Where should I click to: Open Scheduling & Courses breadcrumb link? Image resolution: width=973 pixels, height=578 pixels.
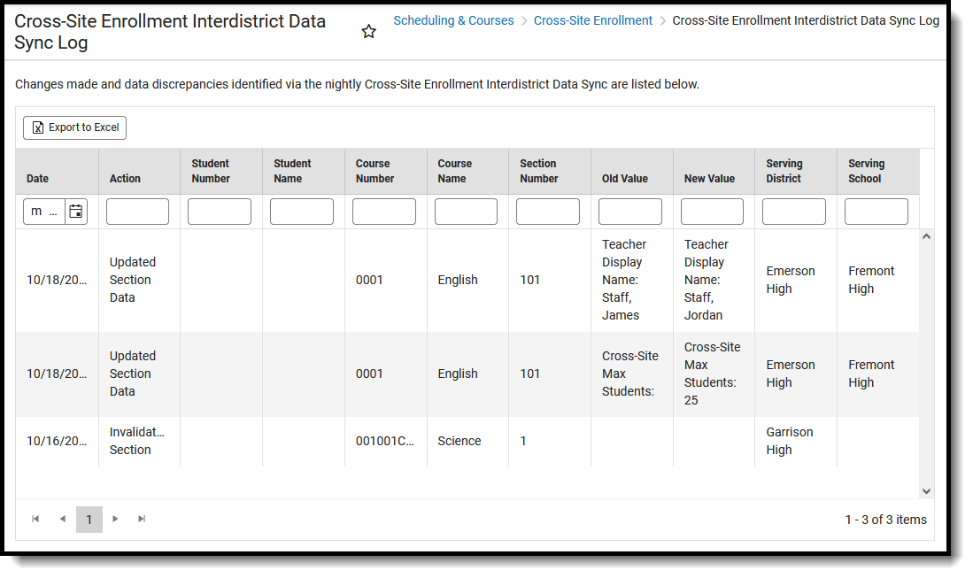pos(453,20)
